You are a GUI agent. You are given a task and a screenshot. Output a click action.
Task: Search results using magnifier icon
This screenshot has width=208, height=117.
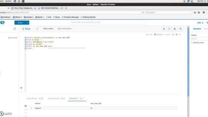tap(81, 98)
